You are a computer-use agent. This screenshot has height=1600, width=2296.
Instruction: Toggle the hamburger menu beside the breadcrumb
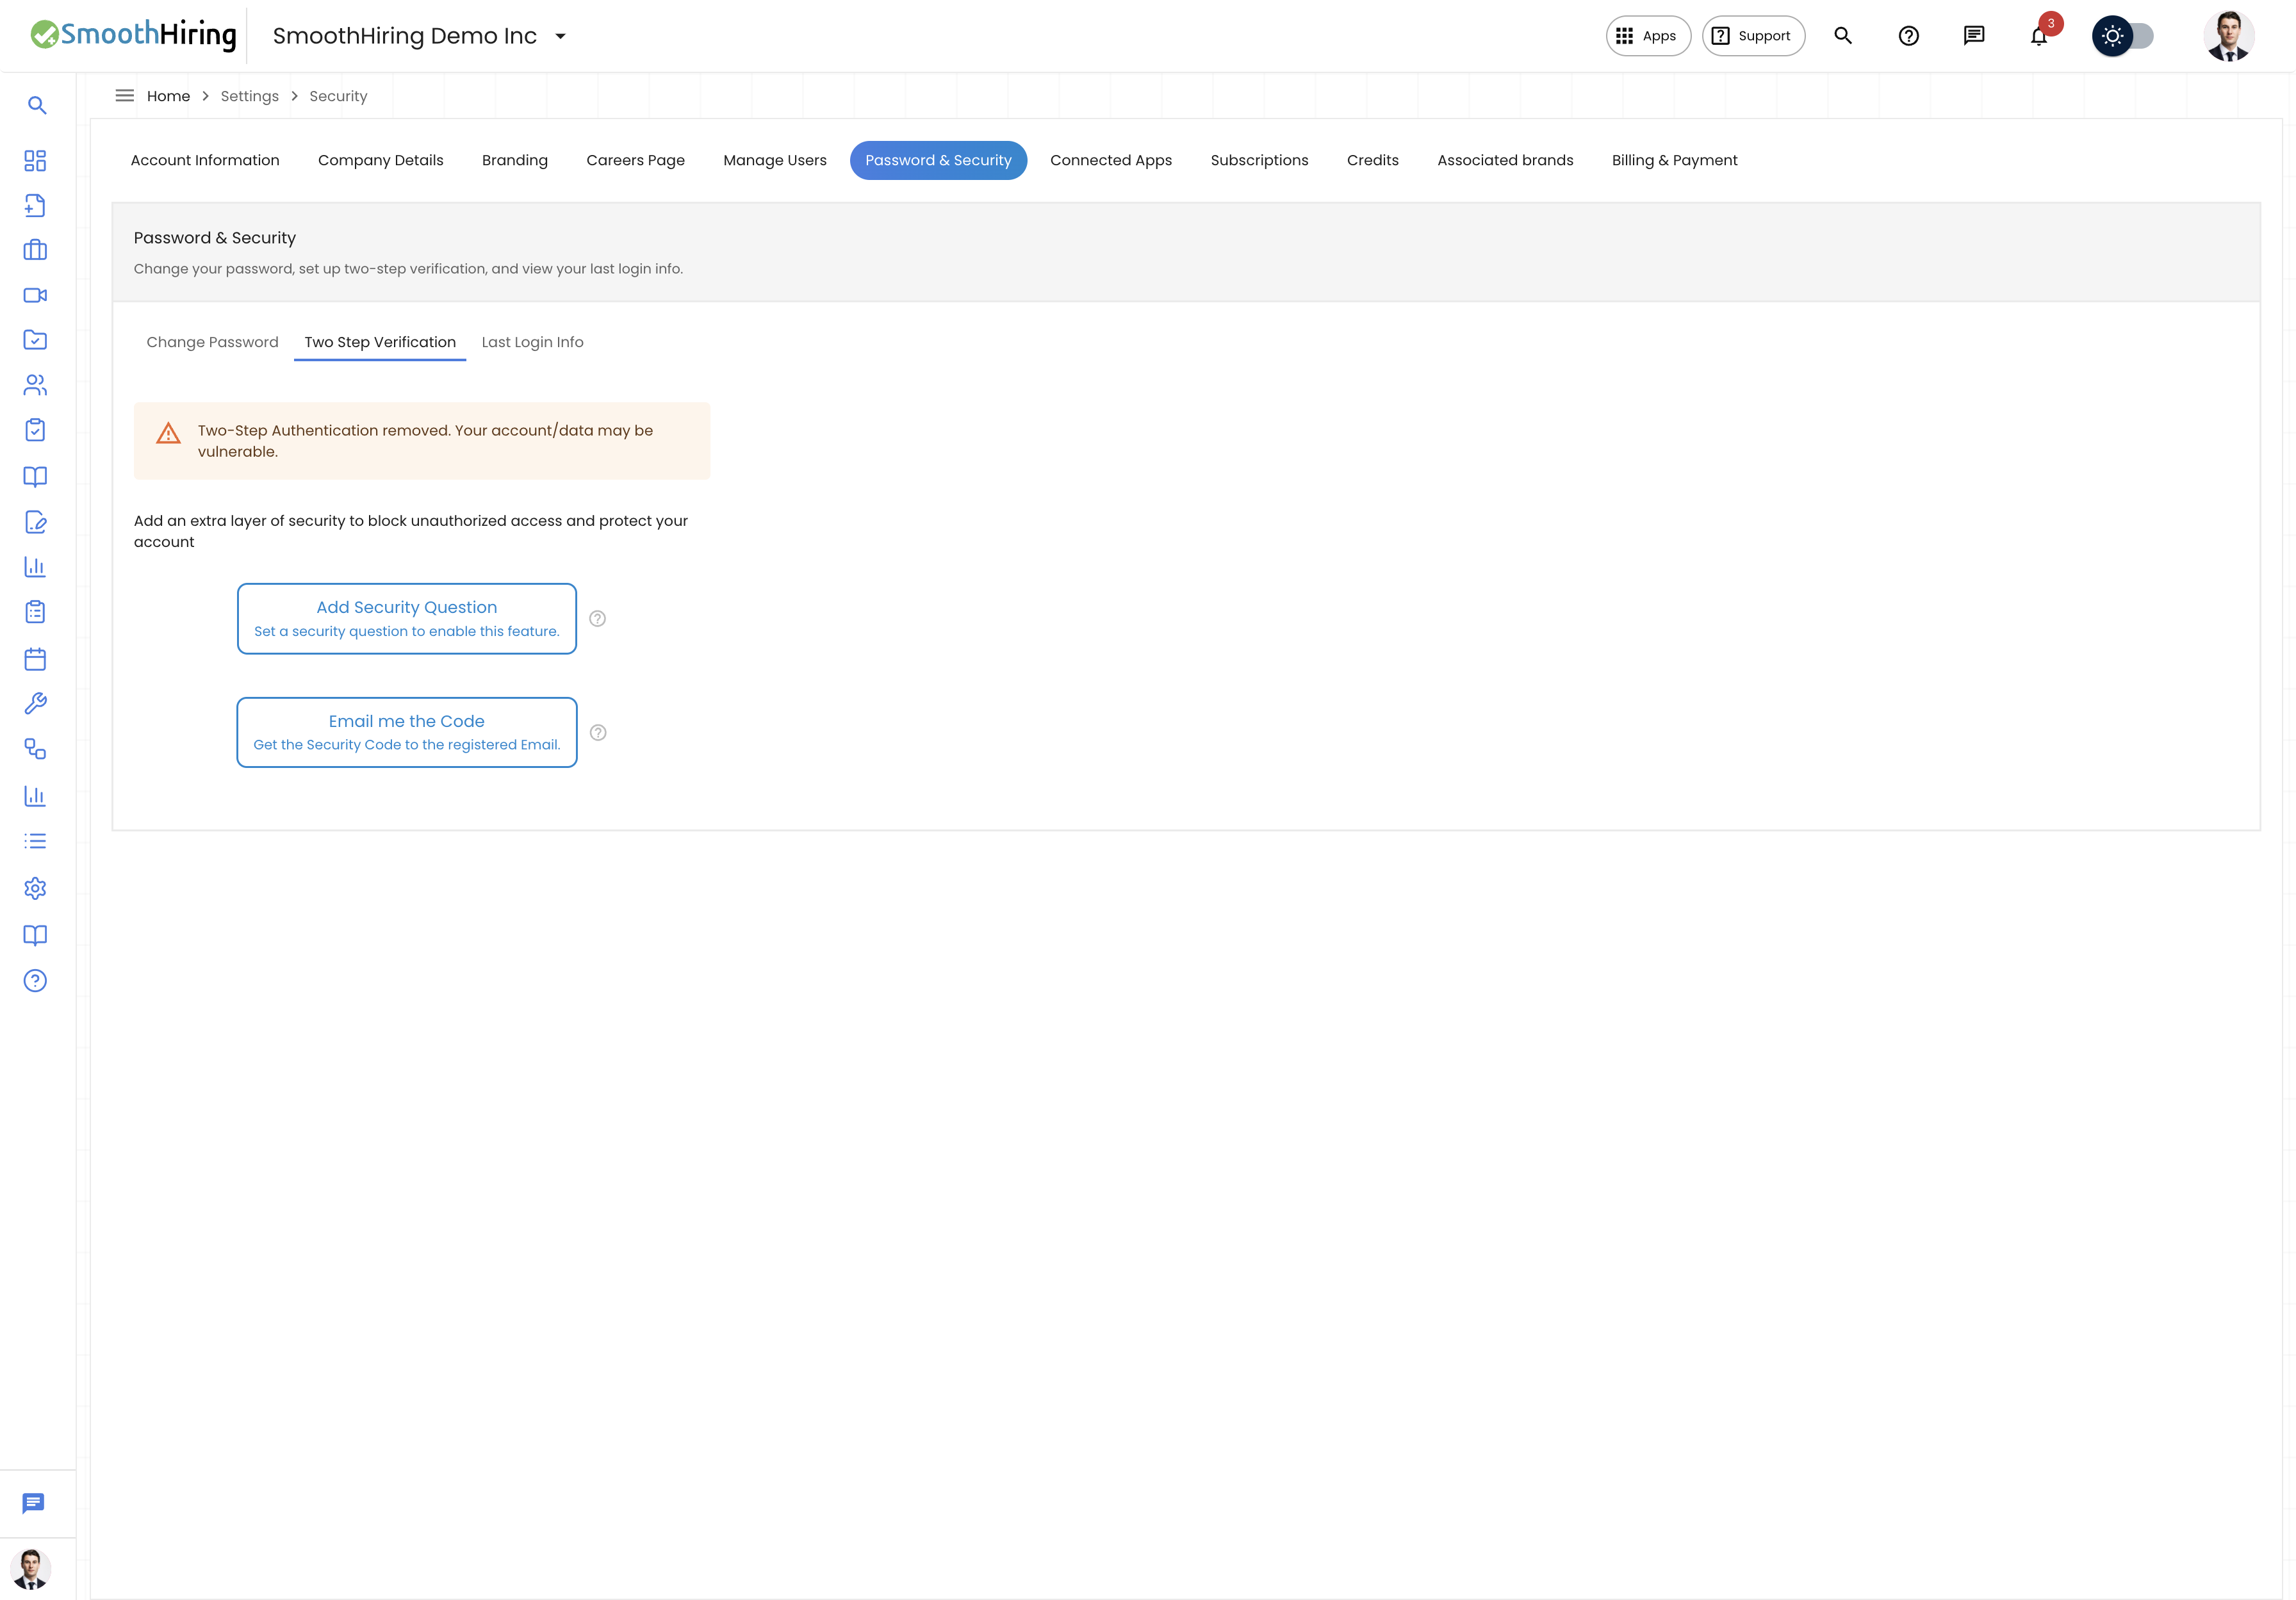pyautogui.click(x=125, y=96)
